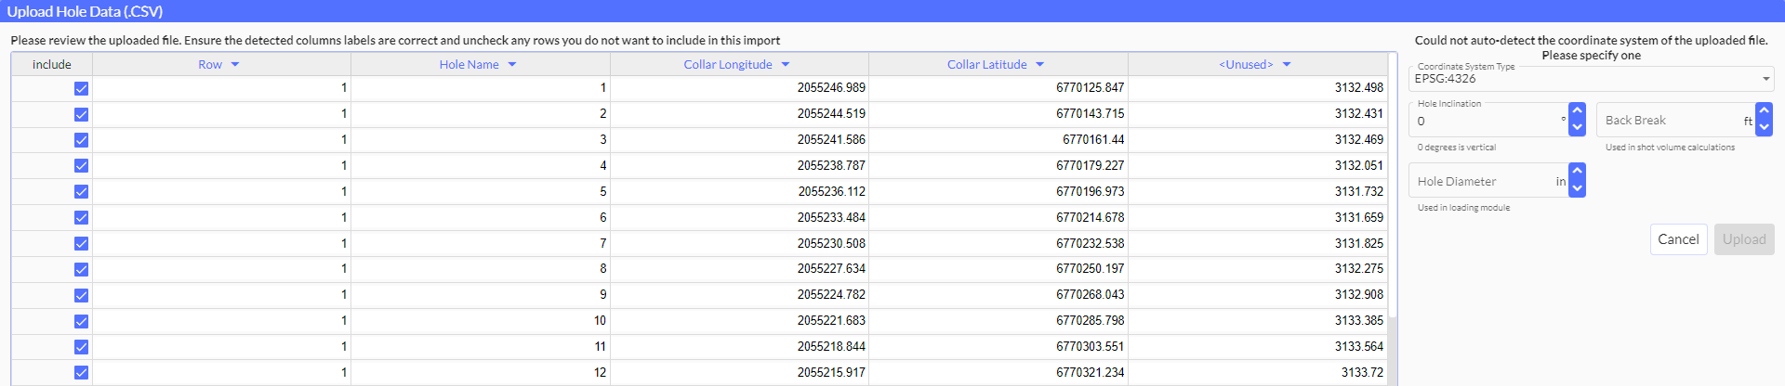This screenshot has height=386, width=1785.
Task: Click the Cancel button
Action: [x=1678, y=239]
